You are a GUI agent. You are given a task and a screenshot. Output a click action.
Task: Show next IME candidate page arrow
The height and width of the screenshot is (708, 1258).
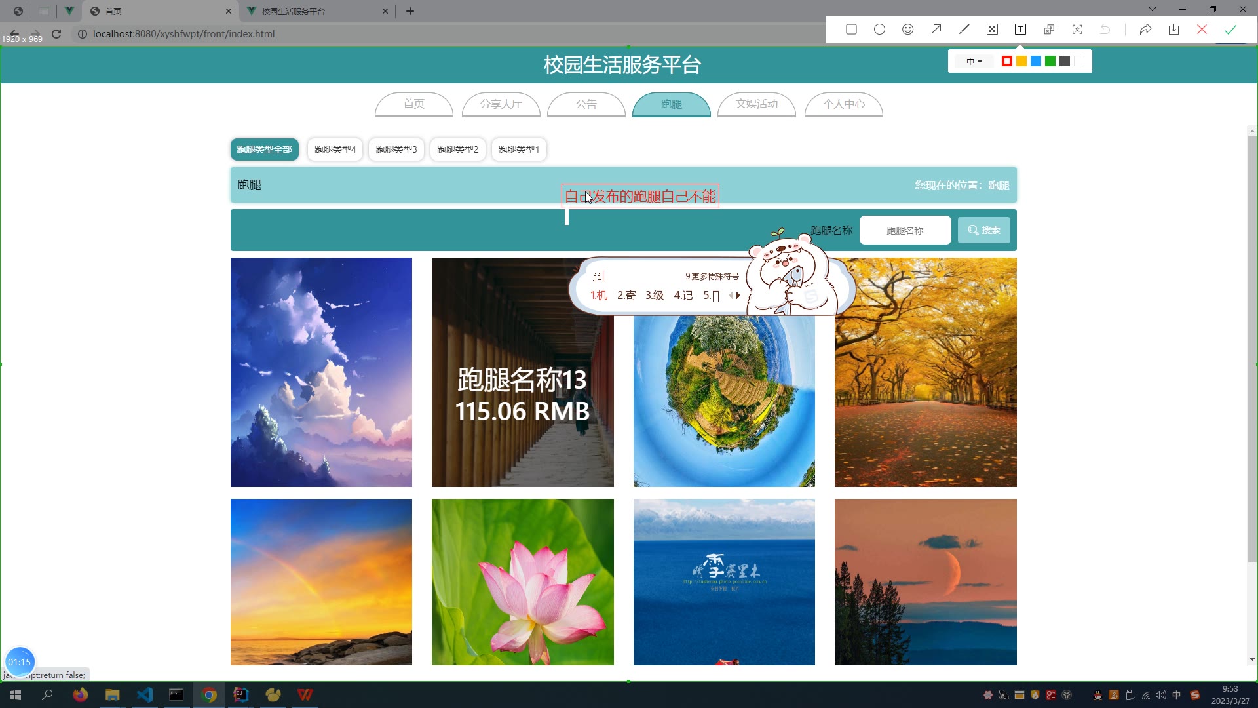click(738, 296)
